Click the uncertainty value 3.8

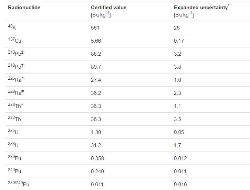point(178,67)
